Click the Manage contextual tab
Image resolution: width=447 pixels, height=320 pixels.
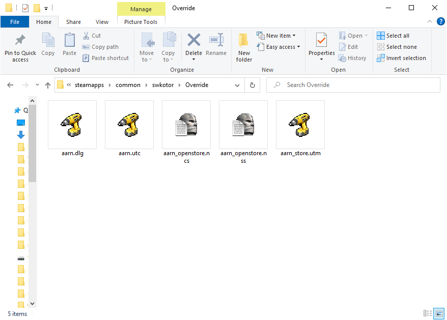(141, 9)
